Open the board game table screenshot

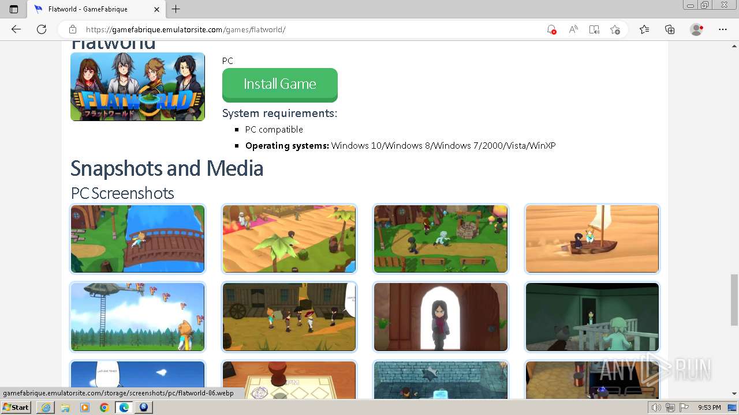(289, 380)
